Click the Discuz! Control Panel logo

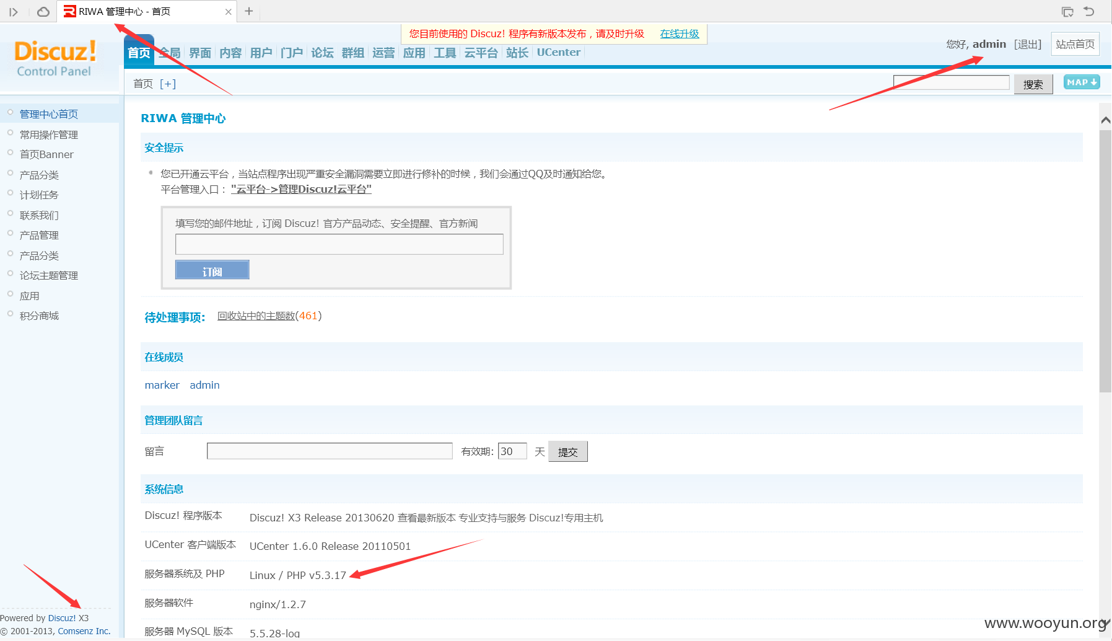(55, 58)
